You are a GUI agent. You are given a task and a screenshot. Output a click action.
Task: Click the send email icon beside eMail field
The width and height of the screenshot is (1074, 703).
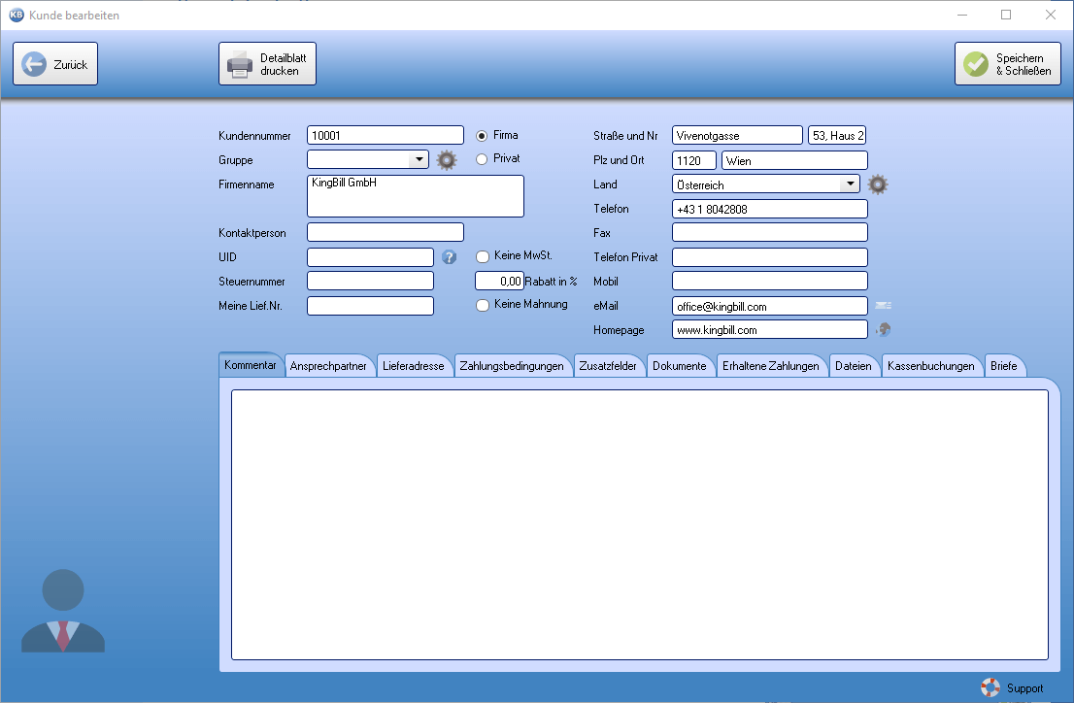pos(883,306)
